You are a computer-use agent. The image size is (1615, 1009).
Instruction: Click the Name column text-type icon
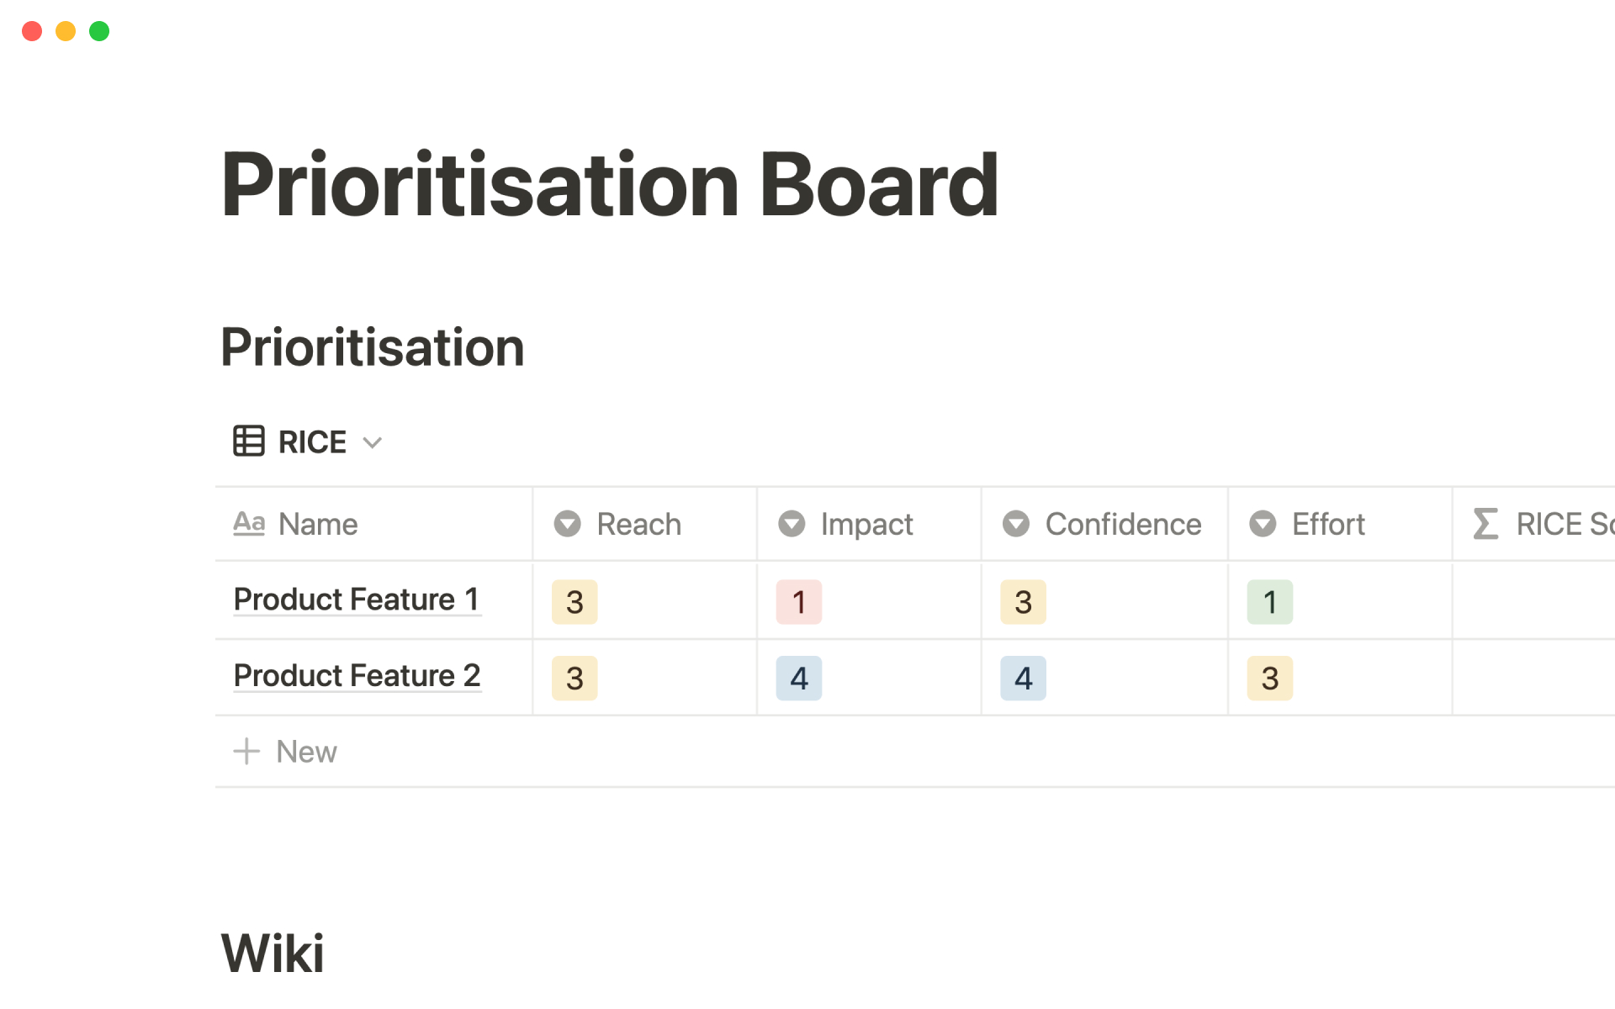[x=249, y=524]
